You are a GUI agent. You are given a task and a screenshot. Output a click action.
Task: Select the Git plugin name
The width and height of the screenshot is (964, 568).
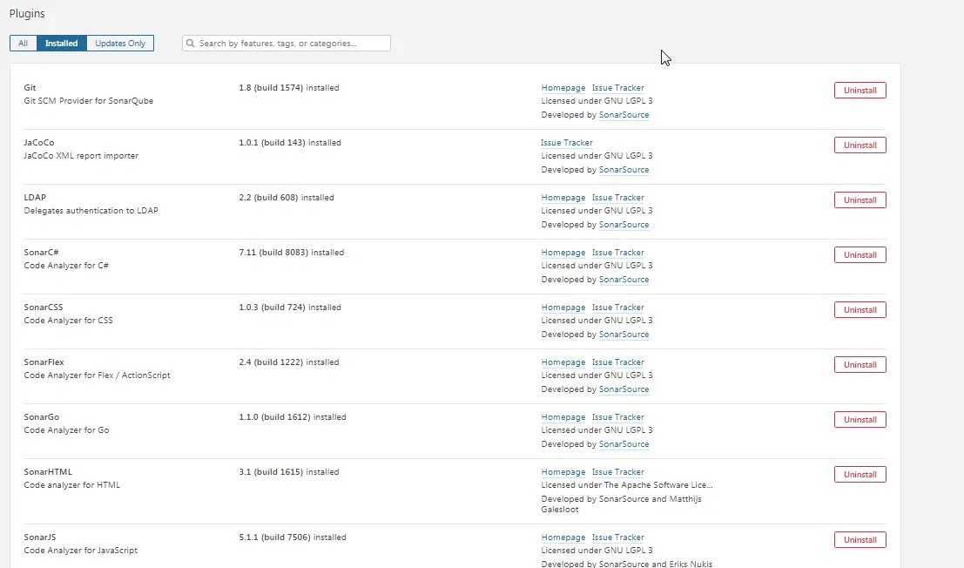(30, 88)
